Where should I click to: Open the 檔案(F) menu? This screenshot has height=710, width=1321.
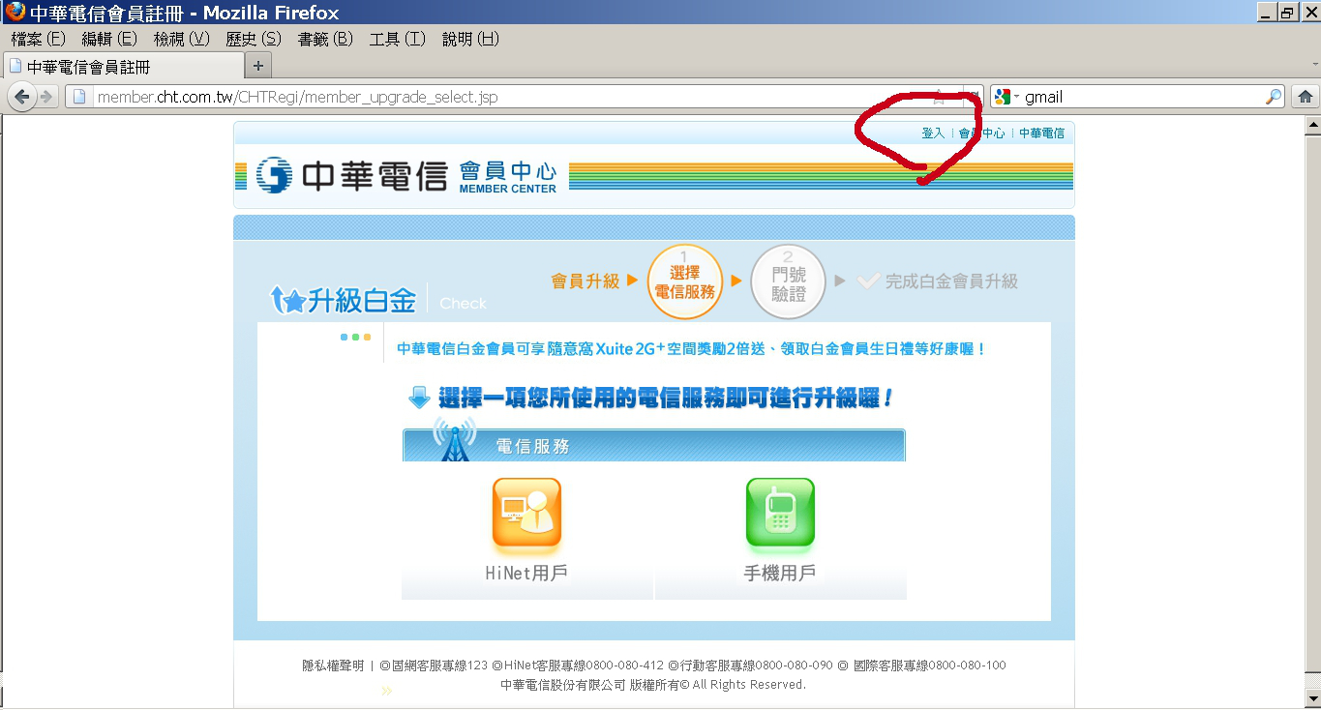pos(39,39)
